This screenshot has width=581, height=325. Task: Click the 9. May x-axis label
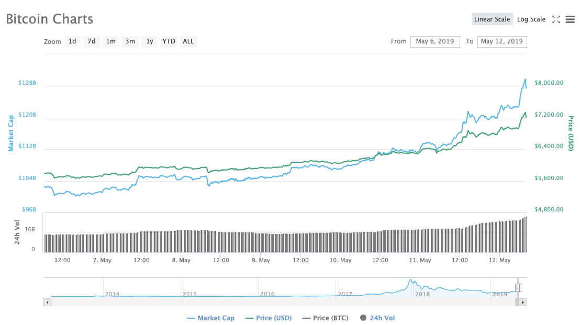coord(261,260)
